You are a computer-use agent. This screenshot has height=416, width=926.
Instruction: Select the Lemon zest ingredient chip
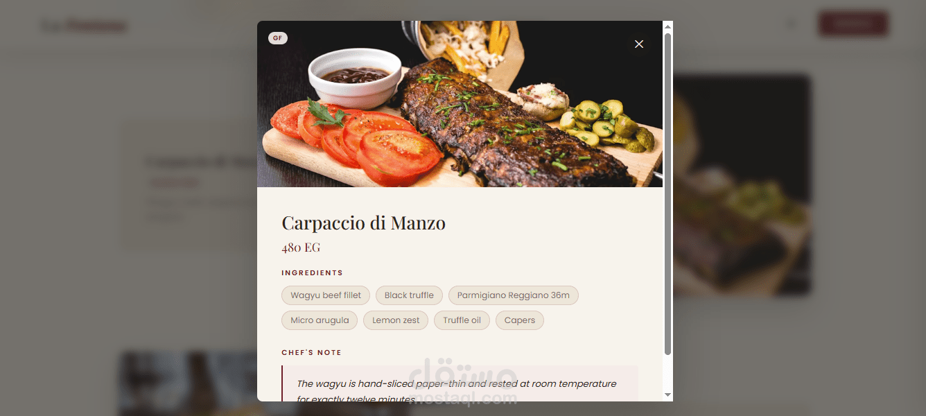(396, 320)
